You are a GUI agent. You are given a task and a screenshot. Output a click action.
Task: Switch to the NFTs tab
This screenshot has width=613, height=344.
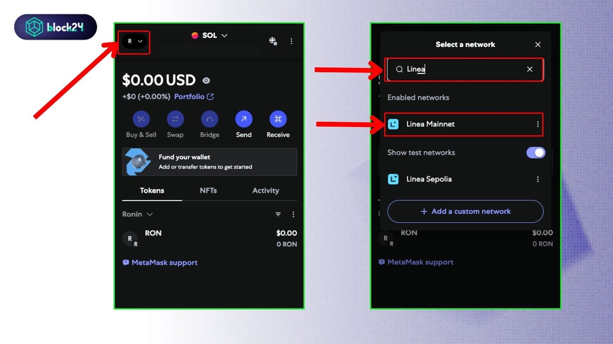pos(208,191)
